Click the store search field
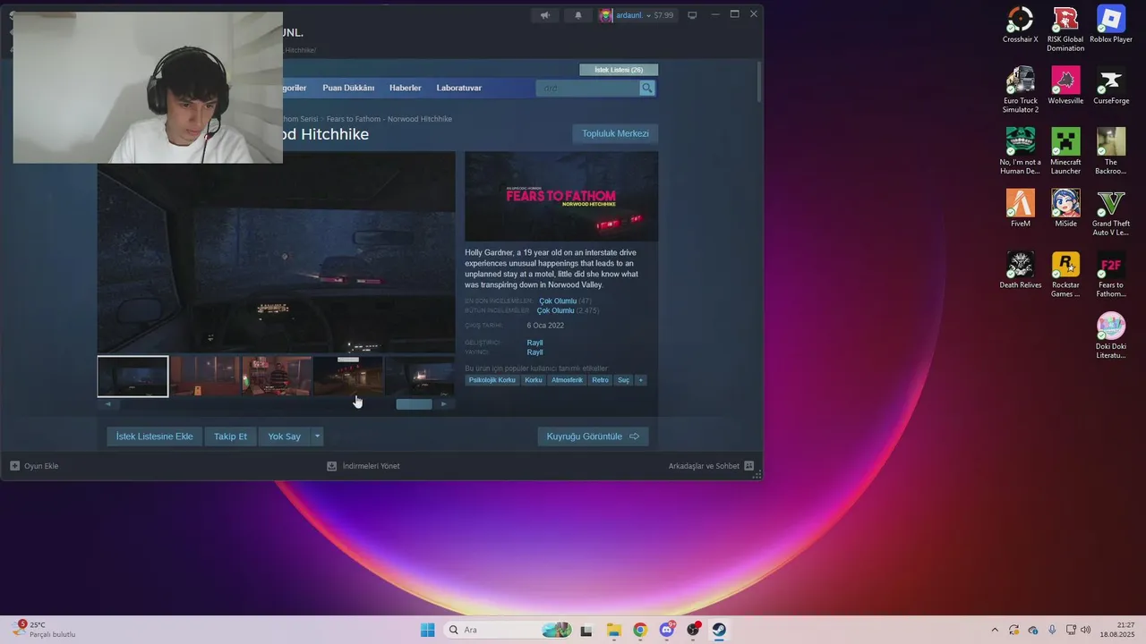Screen dimensions: 1146x644 point(587,88)
